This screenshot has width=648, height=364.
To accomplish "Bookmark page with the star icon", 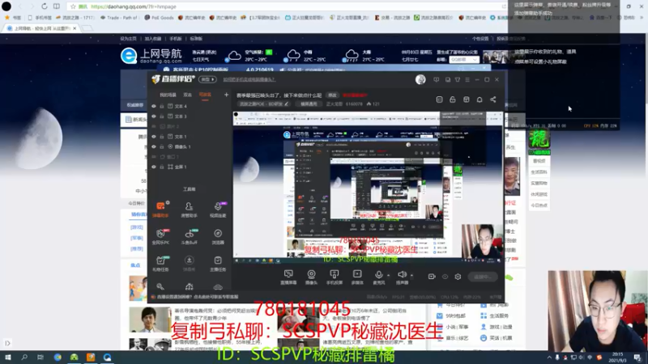I will click(73, 6).
